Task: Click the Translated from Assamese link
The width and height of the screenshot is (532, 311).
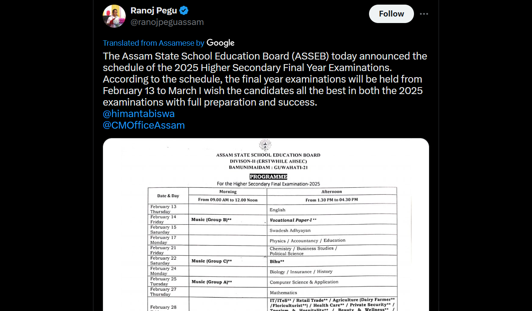Action: tap(153, 43)
